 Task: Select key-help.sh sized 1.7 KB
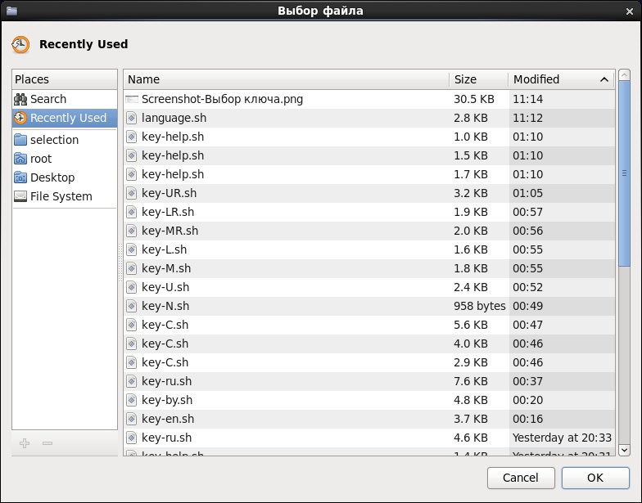click(x=369, y=174)
